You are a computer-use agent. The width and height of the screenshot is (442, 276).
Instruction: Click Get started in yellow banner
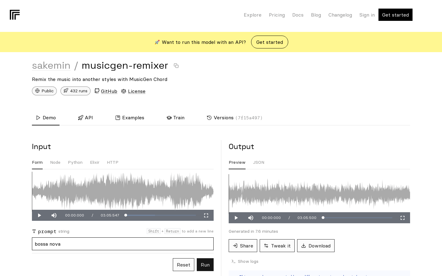[x=269, y=42]
